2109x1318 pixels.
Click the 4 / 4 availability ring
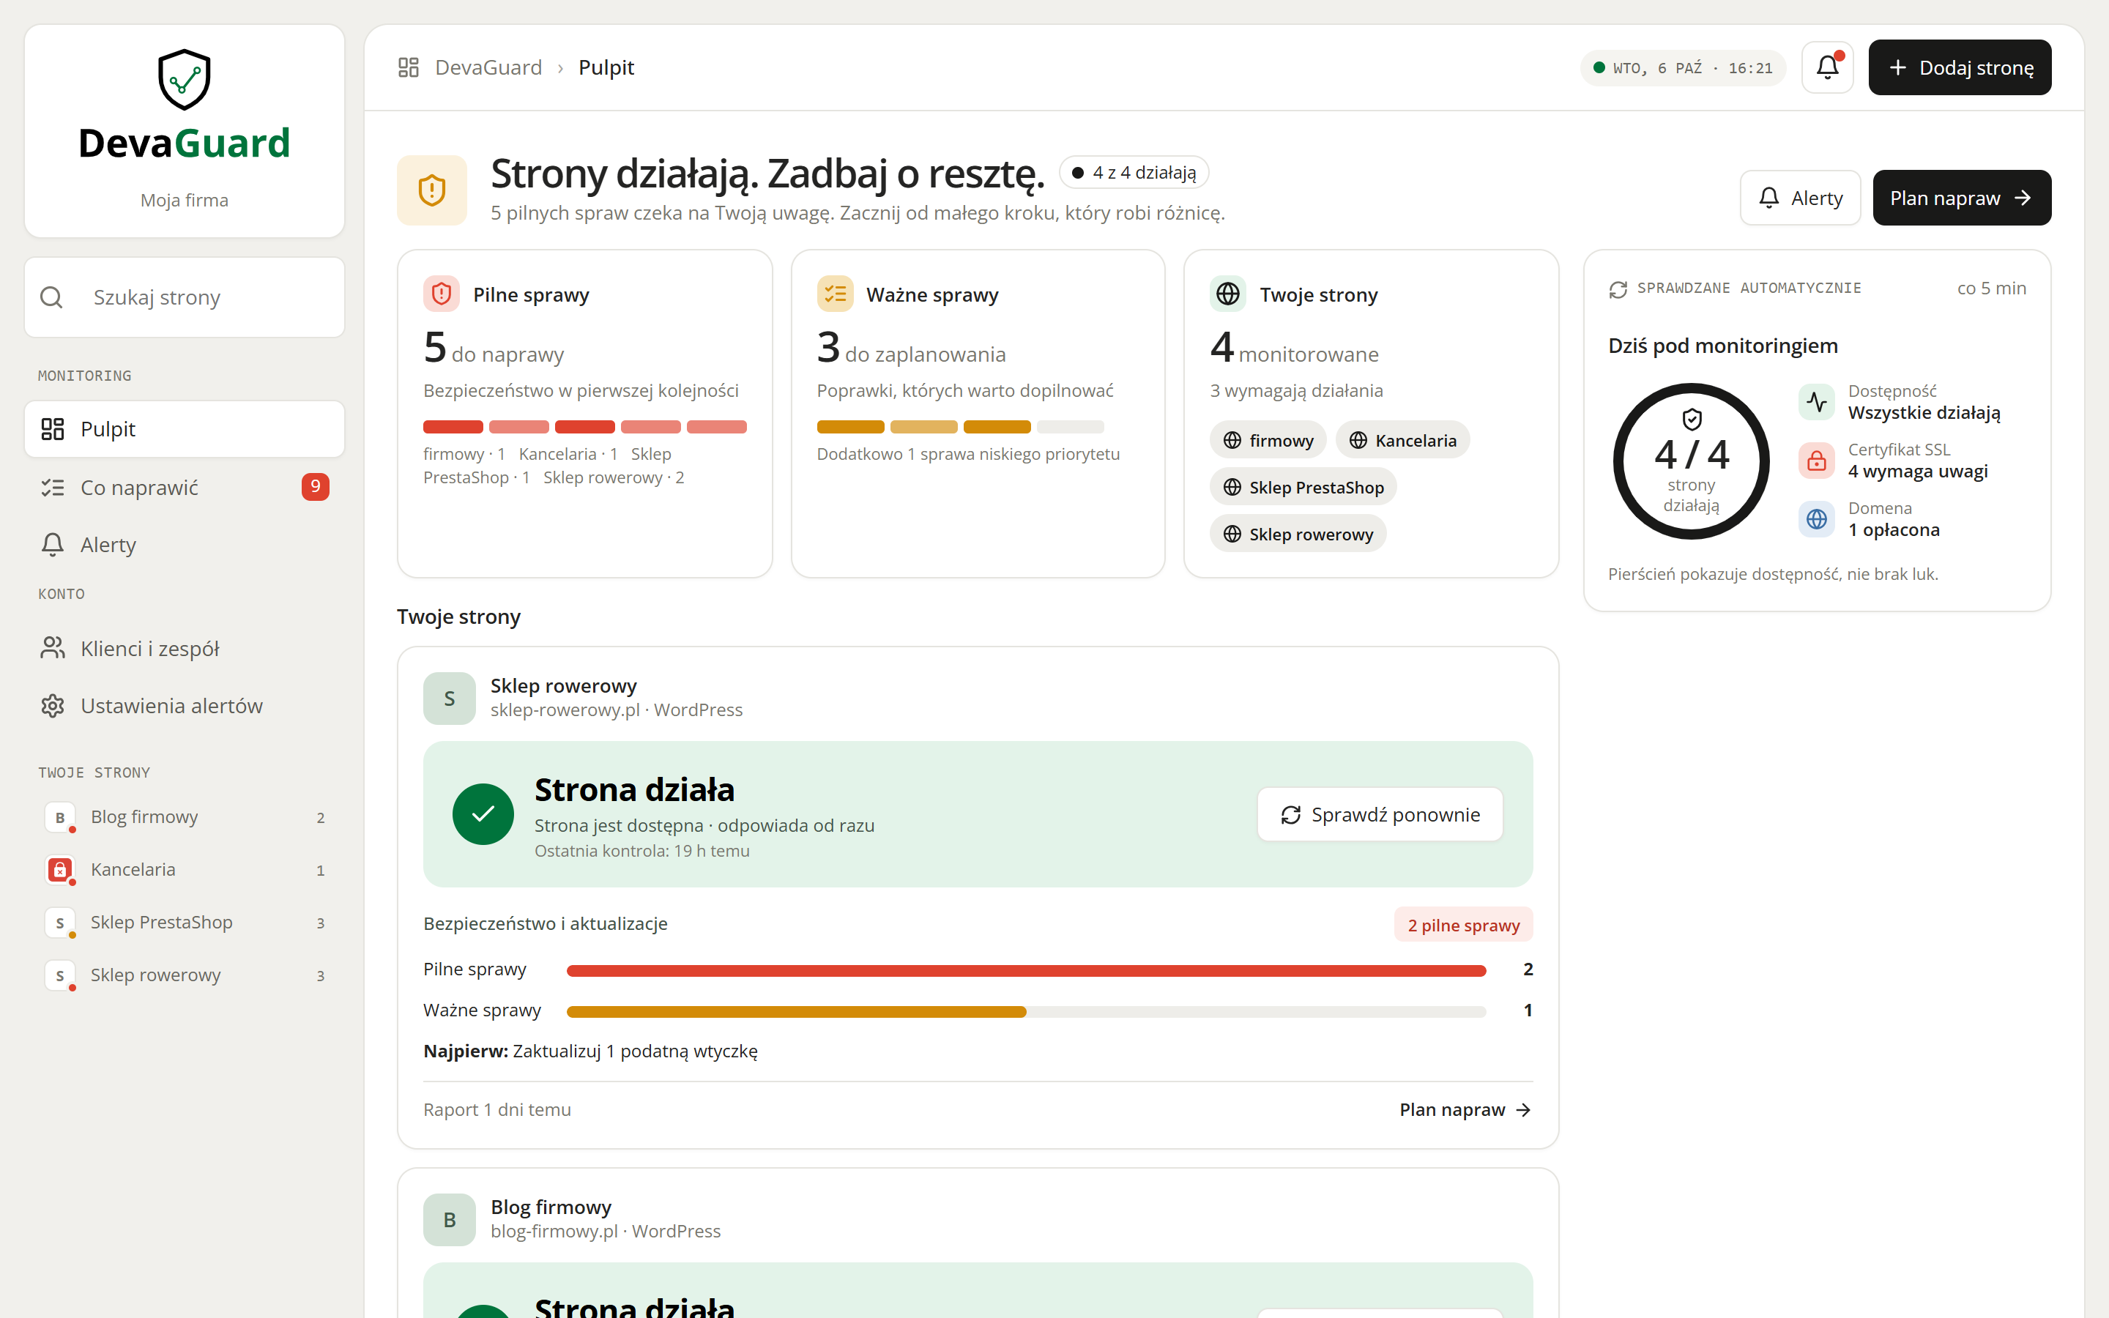(x=1691, y=461)
